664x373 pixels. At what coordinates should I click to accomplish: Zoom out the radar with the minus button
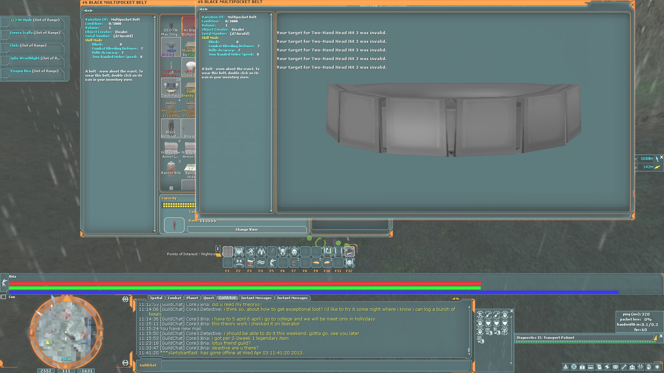click(125, 363)
